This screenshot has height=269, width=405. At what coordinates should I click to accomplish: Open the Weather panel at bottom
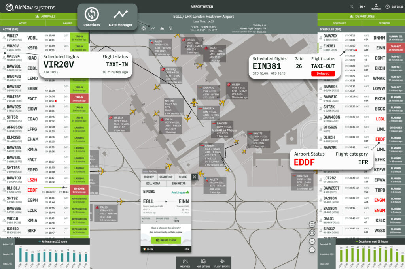coord(185,263)
